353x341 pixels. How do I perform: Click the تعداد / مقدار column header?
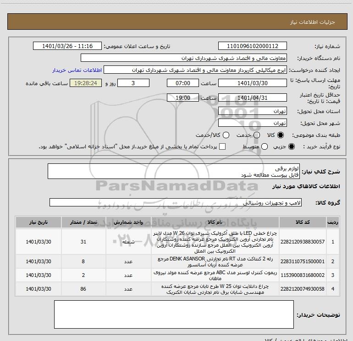[x=83, y=222]
